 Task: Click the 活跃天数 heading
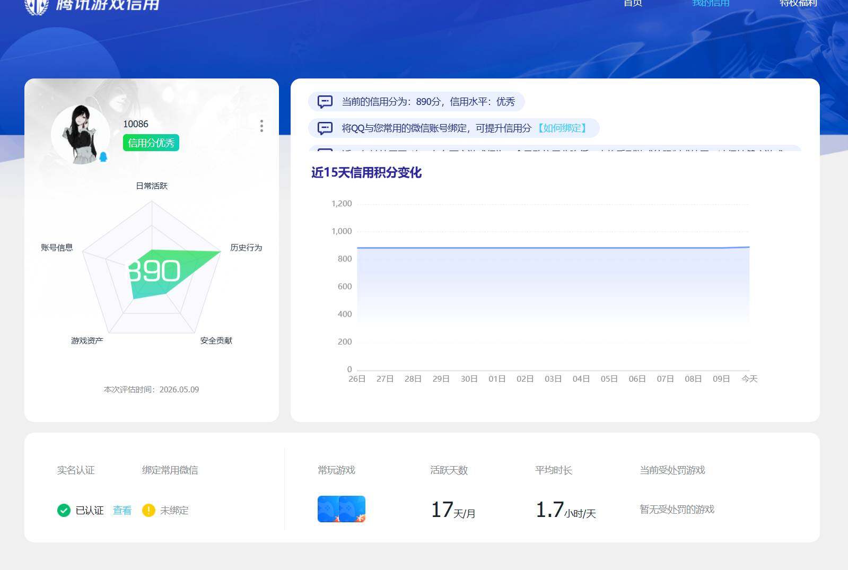coord(449,470)
